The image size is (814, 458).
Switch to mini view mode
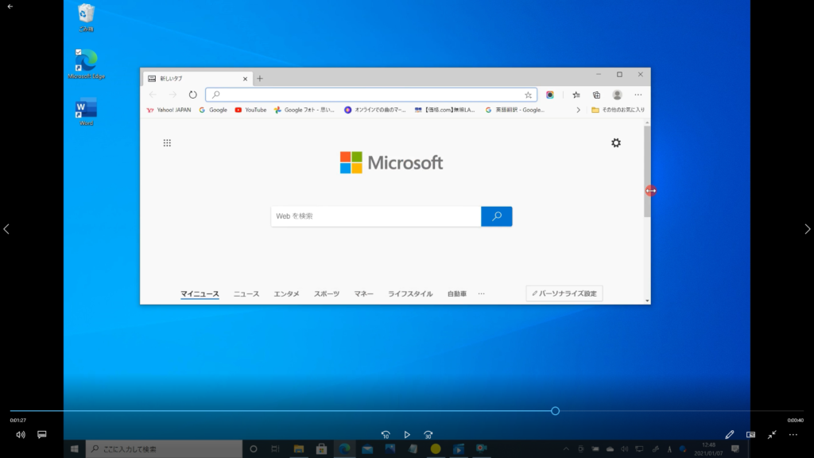(750, 435)
